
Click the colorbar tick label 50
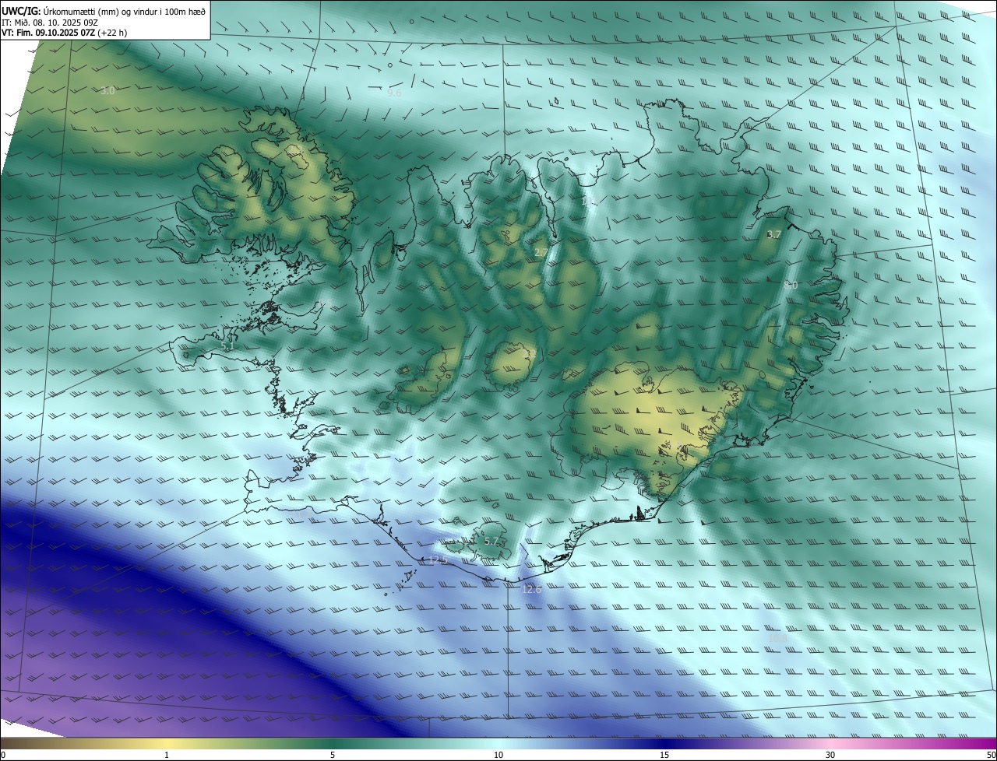tap(991, 755)
